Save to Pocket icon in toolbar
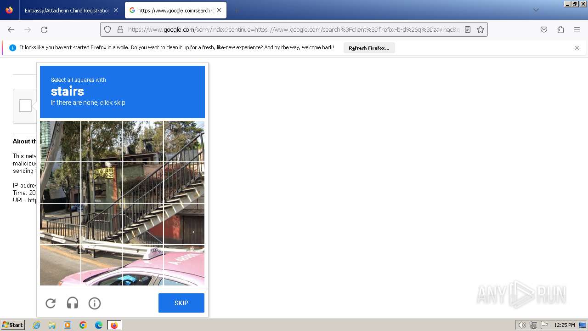Screen dimensions: 588x331 [544, 29]
